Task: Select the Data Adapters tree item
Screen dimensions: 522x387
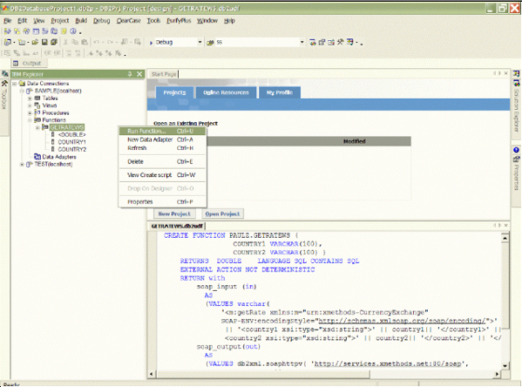Action: [59, 157]
